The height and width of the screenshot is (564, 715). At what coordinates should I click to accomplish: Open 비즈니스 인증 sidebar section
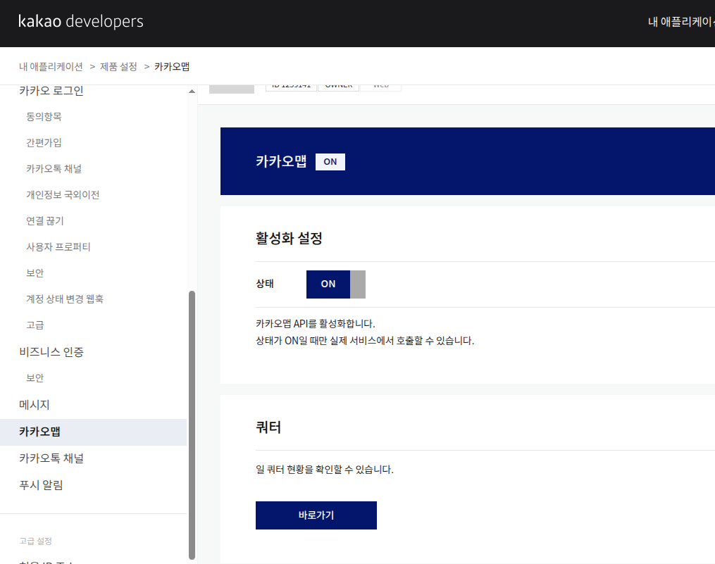point(51,351)
